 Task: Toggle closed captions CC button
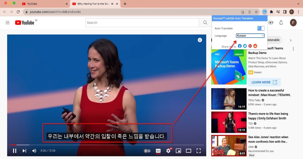pyautogui.click(x=158, y=151)
